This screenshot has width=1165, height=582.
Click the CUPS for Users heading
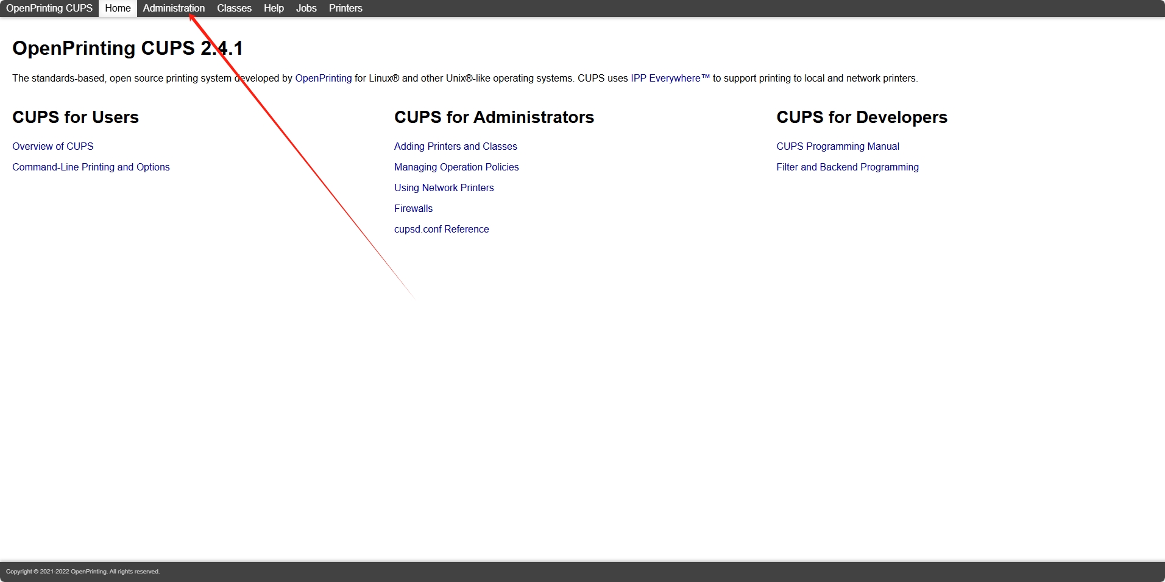[x=76, y=117]
